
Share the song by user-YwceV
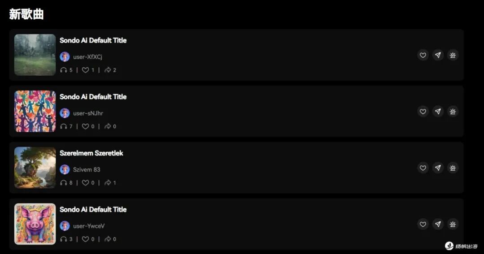438,224
